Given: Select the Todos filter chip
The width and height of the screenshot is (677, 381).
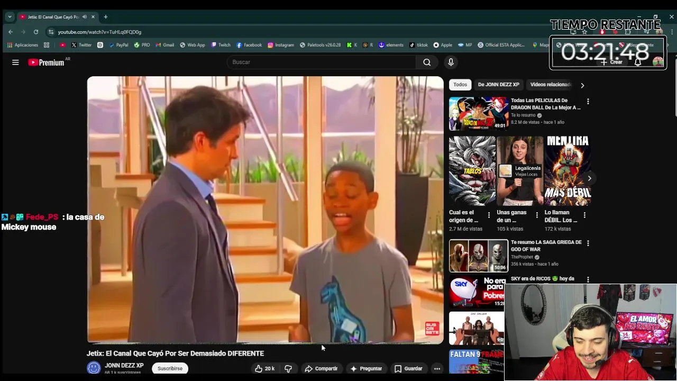Looking at the screenshot, I should click(460, 85).
